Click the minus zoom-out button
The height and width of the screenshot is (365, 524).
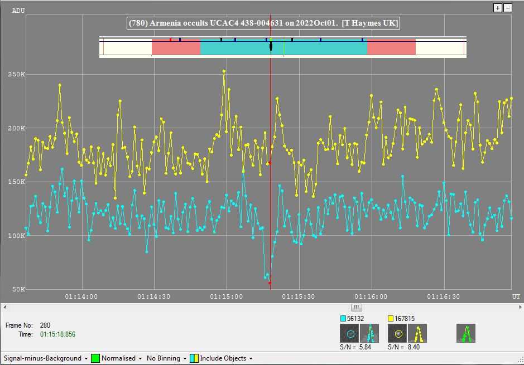[508, 8]
